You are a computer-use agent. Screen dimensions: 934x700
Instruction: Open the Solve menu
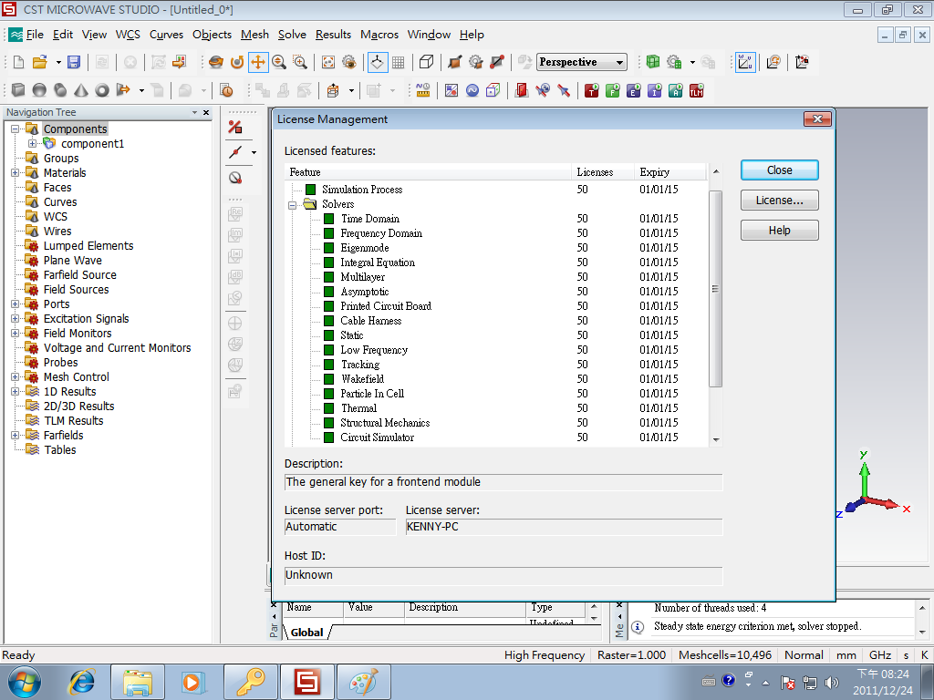292,35
